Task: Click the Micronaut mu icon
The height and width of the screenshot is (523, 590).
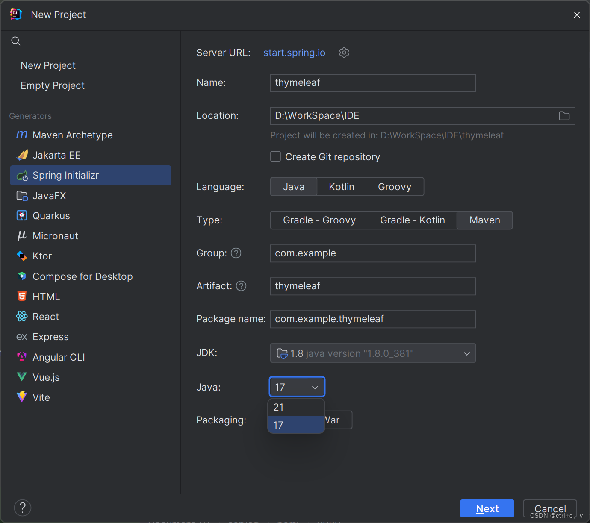Action: point(22,236)
